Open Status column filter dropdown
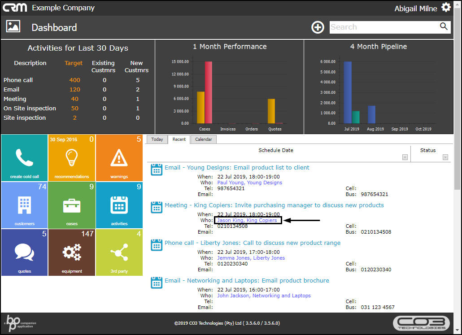462x335 pixels. (445, 157)
